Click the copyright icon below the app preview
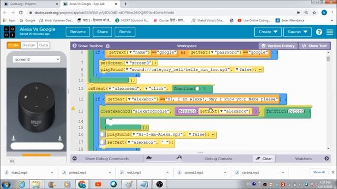The height and width of the screenshot is (189, 337). pos(12,161)
